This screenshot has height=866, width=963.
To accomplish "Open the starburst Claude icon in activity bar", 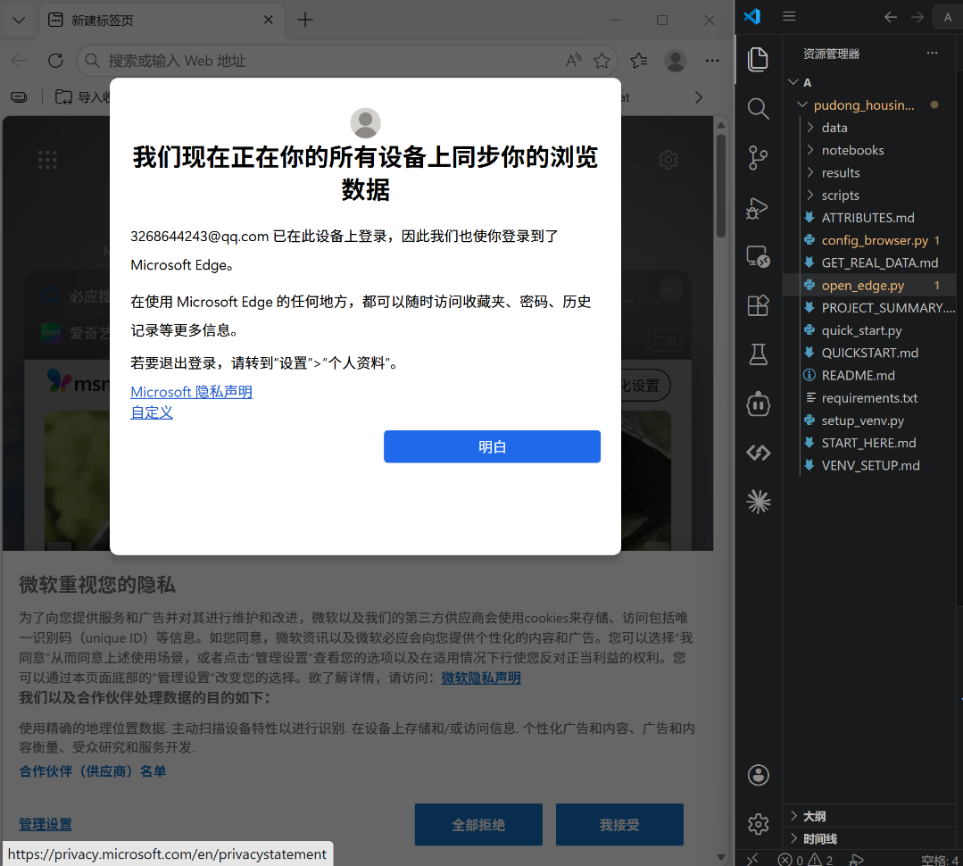I will click(758, 502).
